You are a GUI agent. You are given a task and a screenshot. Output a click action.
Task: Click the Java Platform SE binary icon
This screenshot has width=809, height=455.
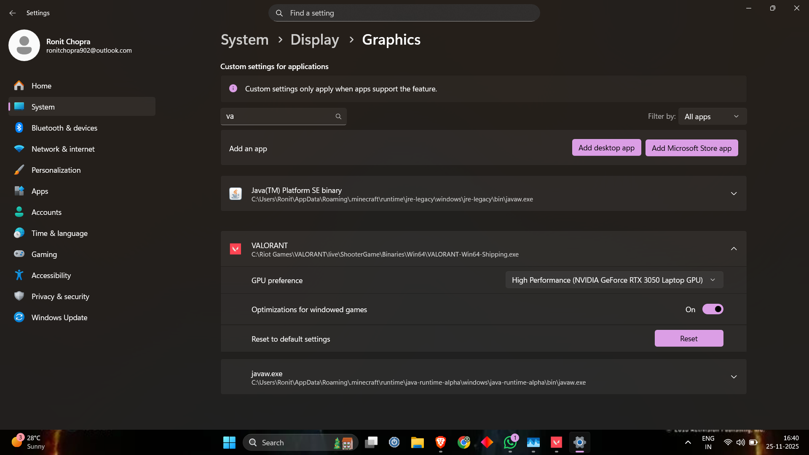click(235, 194)
